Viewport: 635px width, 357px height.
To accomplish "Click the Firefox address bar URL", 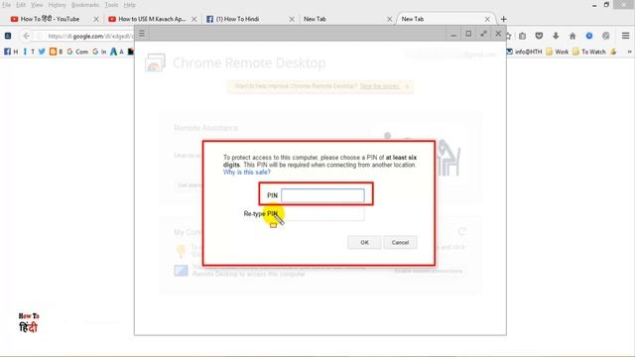I will [x=90, y=36].
